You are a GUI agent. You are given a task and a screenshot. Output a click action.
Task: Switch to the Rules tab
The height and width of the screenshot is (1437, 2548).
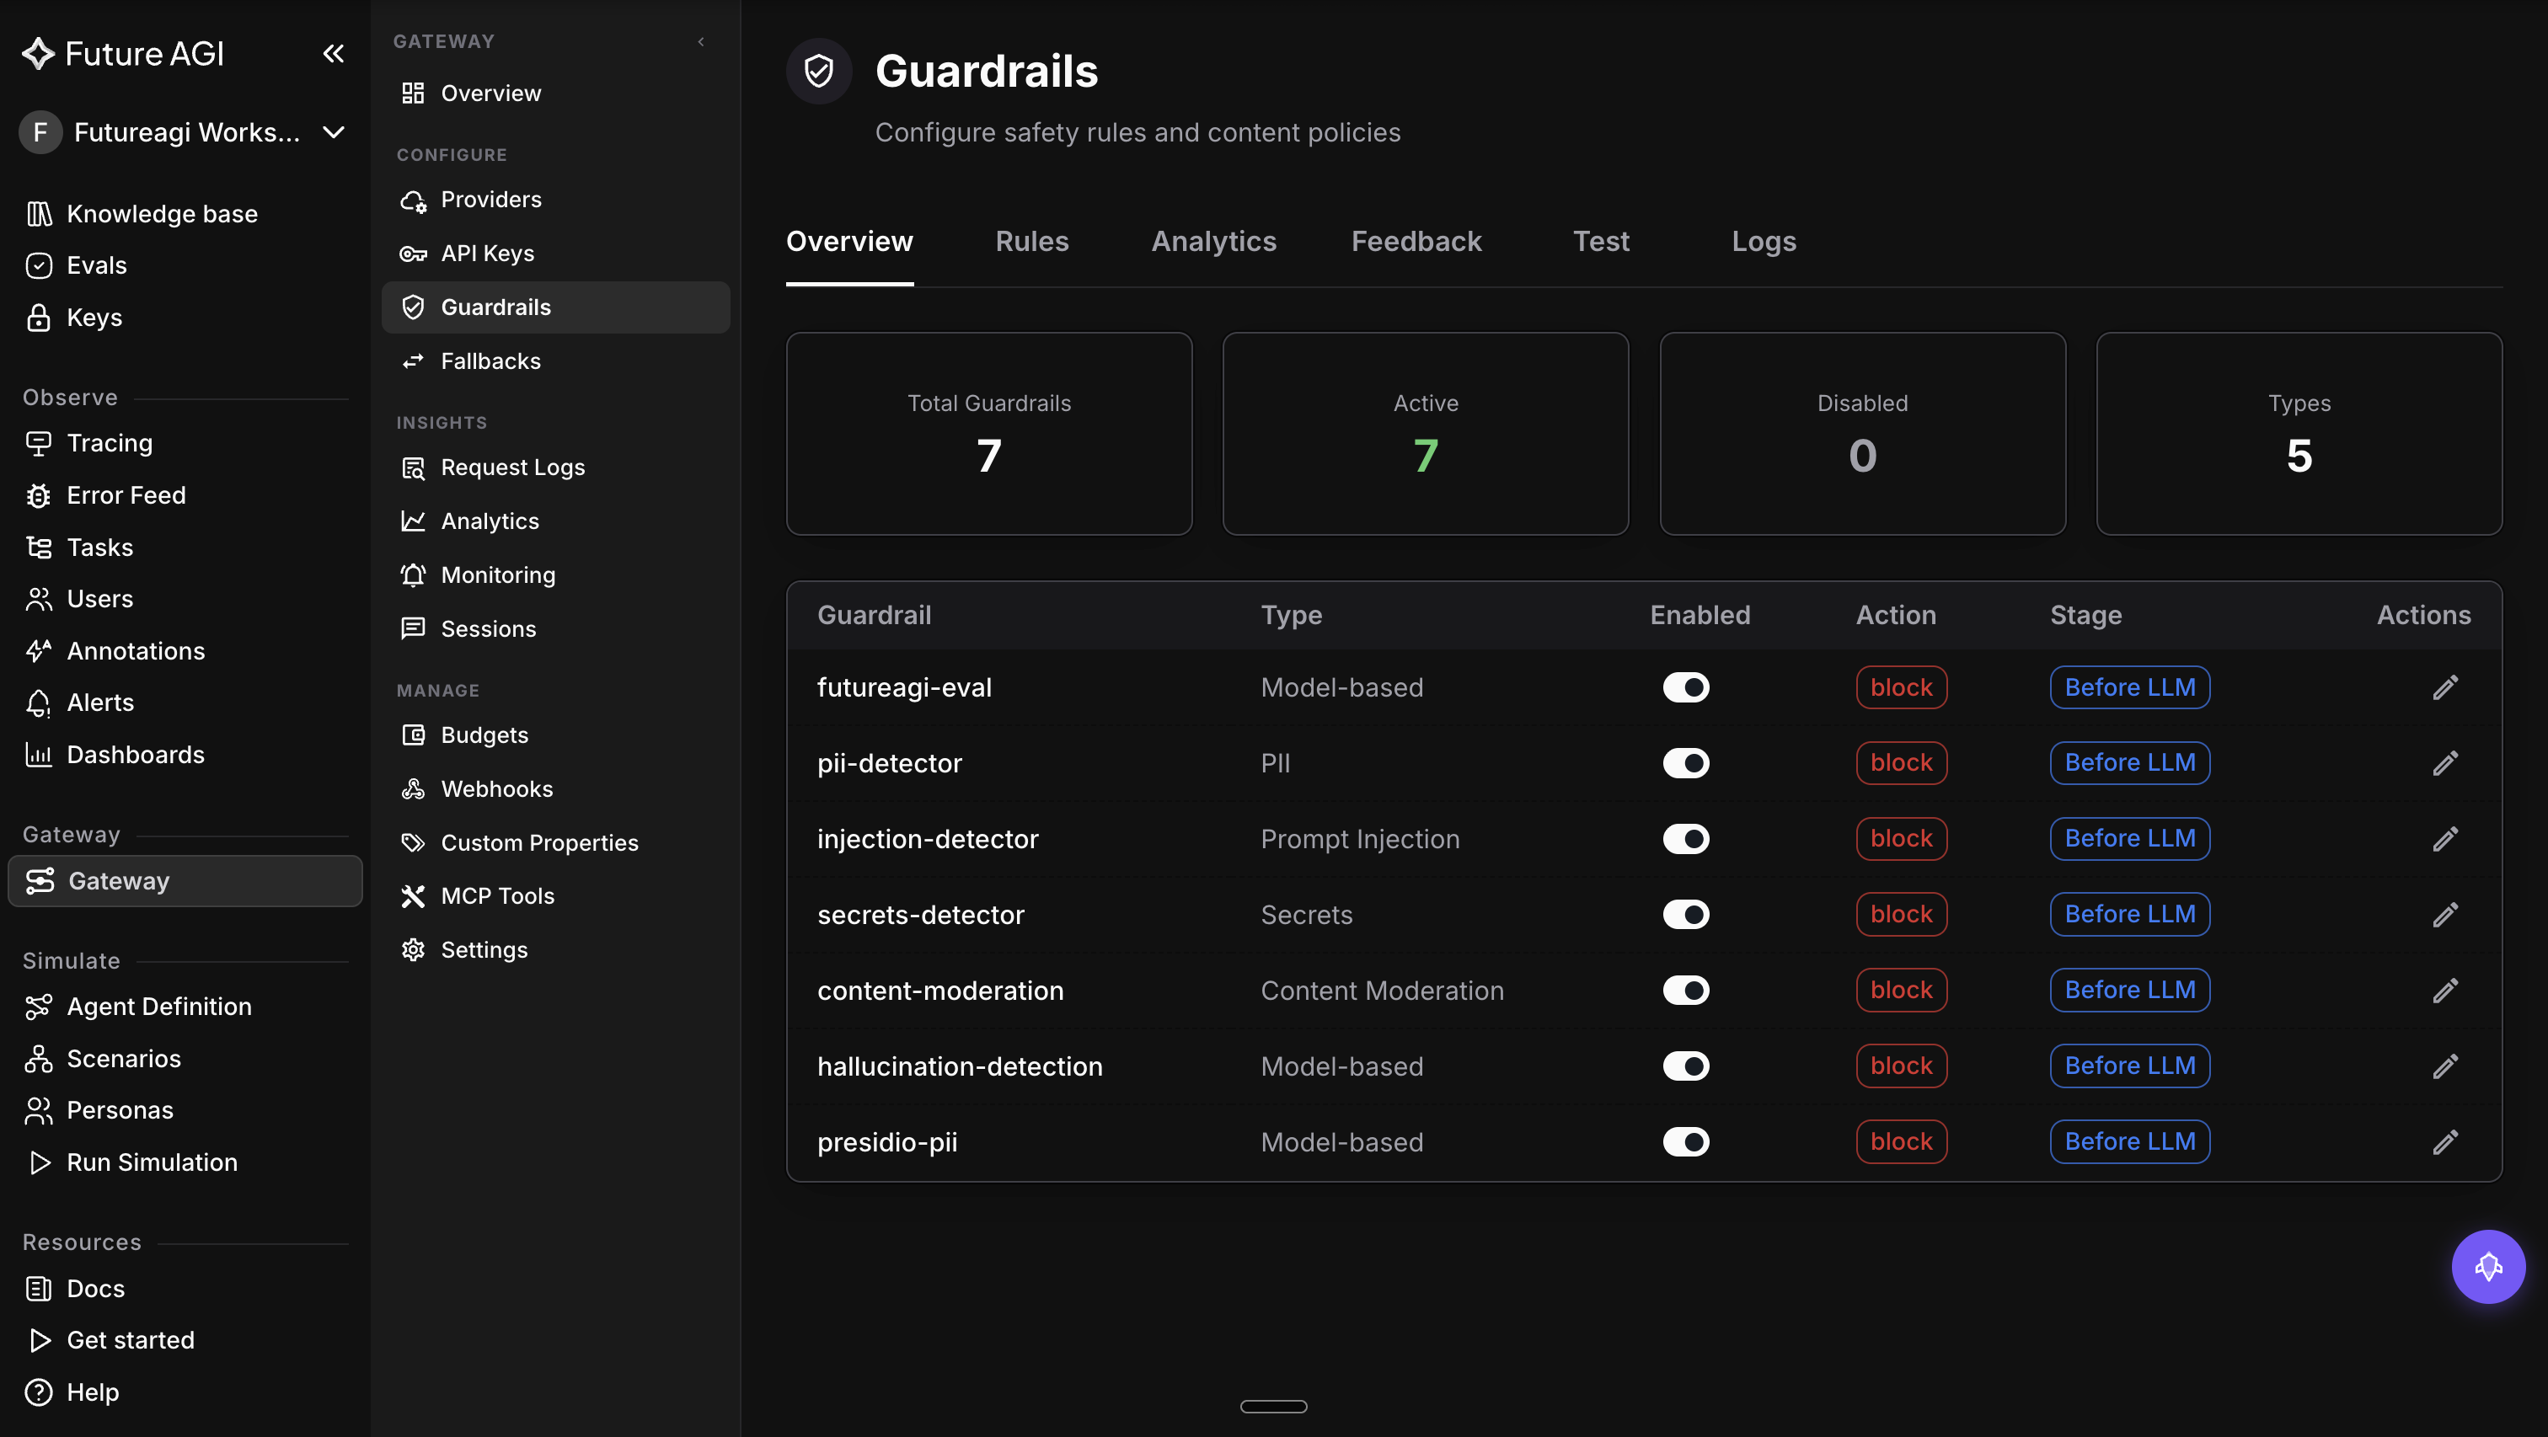(1031, 241)
